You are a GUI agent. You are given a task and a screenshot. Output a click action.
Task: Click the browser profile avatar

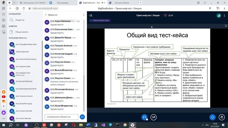pos(4,2)
